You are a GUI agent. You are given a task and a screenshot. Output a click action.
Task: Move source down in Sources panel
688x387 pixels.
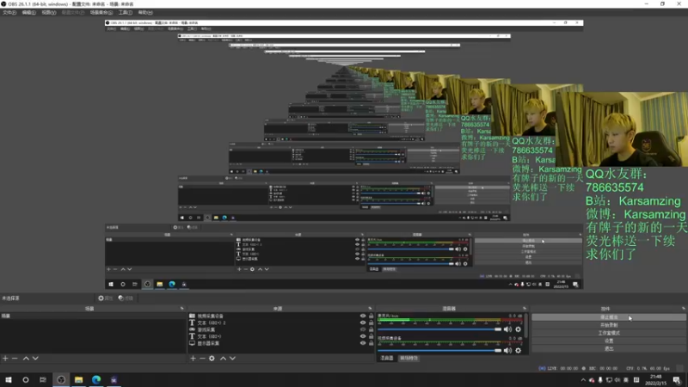[x=232, y=359]
